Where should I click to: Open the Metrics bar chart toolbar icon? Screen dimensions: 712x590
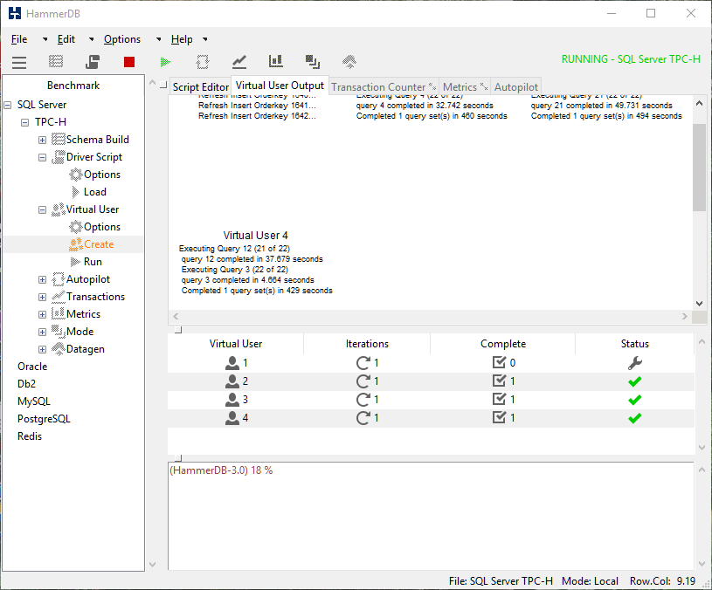pos(276,61)
